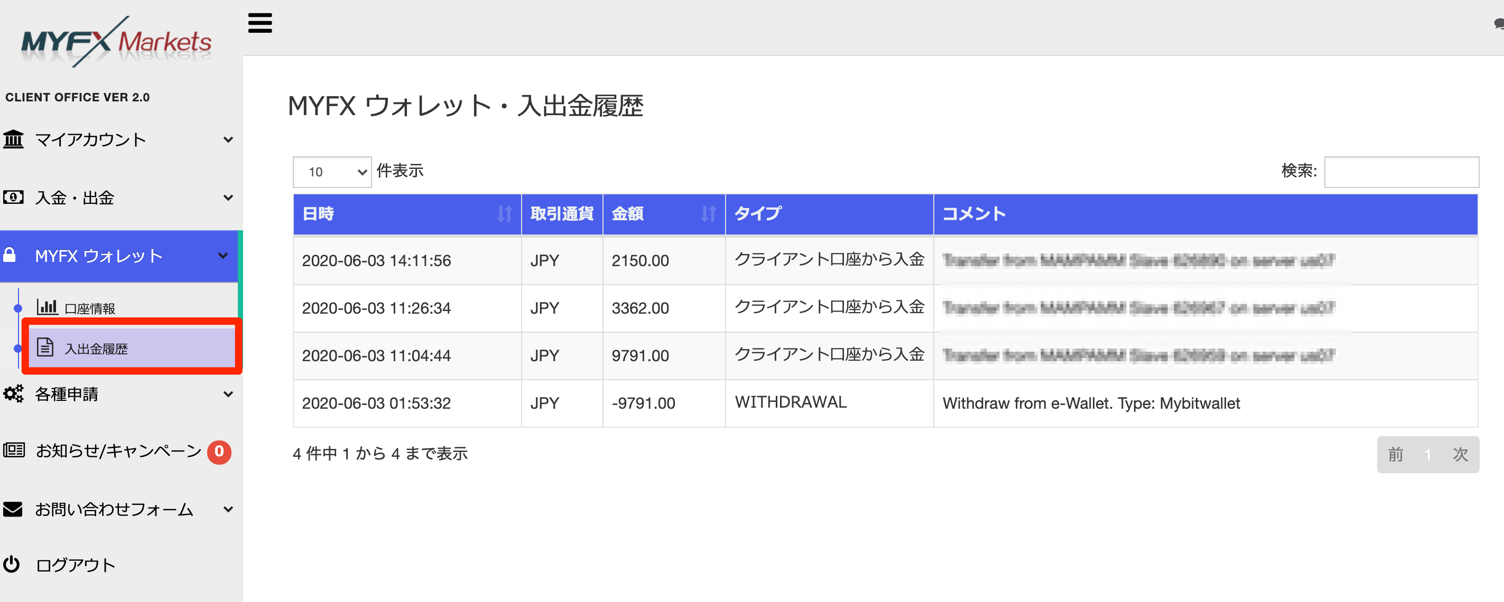Screen dimensions: 1504x602
Task: Click the document icon for 入出金履歴
Action: click(x=45, y=347)
